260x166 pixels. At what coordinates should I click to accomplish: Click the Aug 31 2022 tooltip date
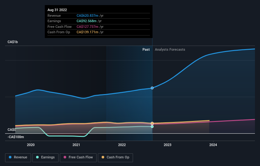57,10
